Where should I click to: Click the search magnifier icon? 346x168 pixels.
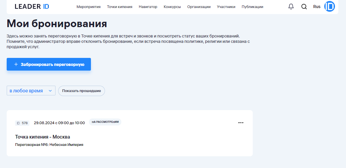tap(304, 7)
